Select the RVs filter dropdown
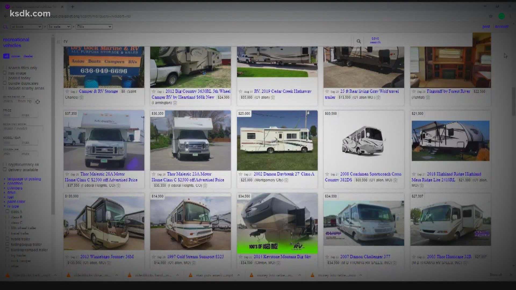This screenshot has height=290, width=516. point(94,26)
